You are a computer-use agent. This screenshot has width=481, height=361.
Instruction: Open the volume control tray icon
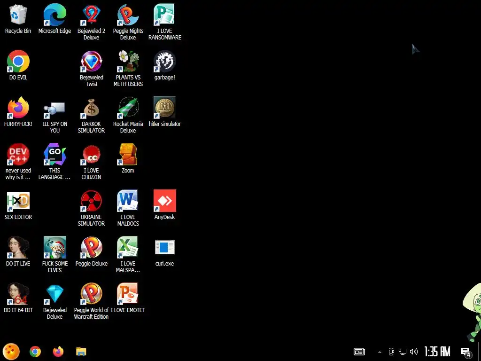click(x=414, y=352)
